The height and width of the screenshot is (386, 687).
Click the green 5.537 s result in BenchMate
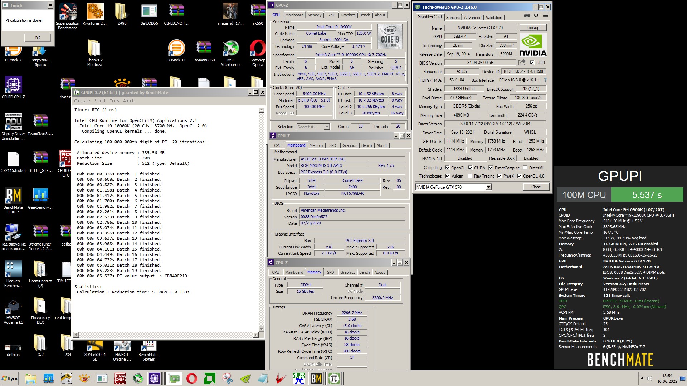(x=647, y=195)
